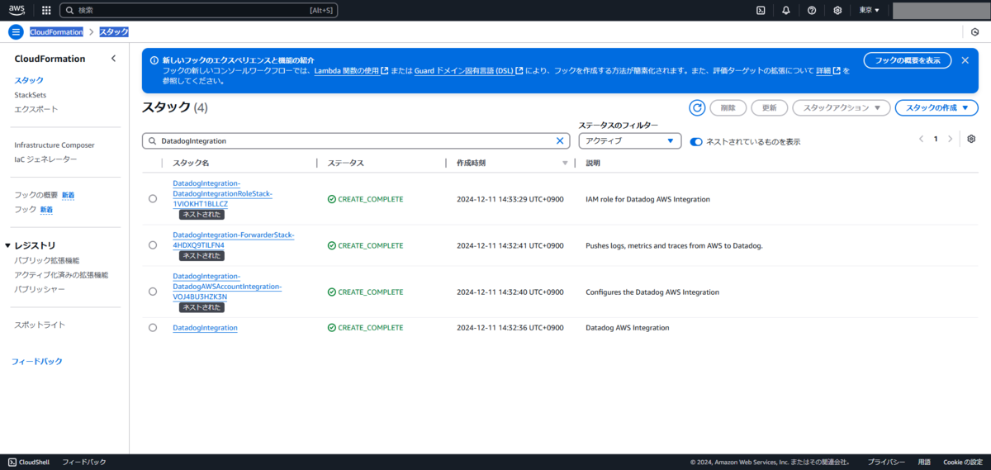
Task: Select the DatadogAWSAccountIntegration radio button
Action: point(153,292)
